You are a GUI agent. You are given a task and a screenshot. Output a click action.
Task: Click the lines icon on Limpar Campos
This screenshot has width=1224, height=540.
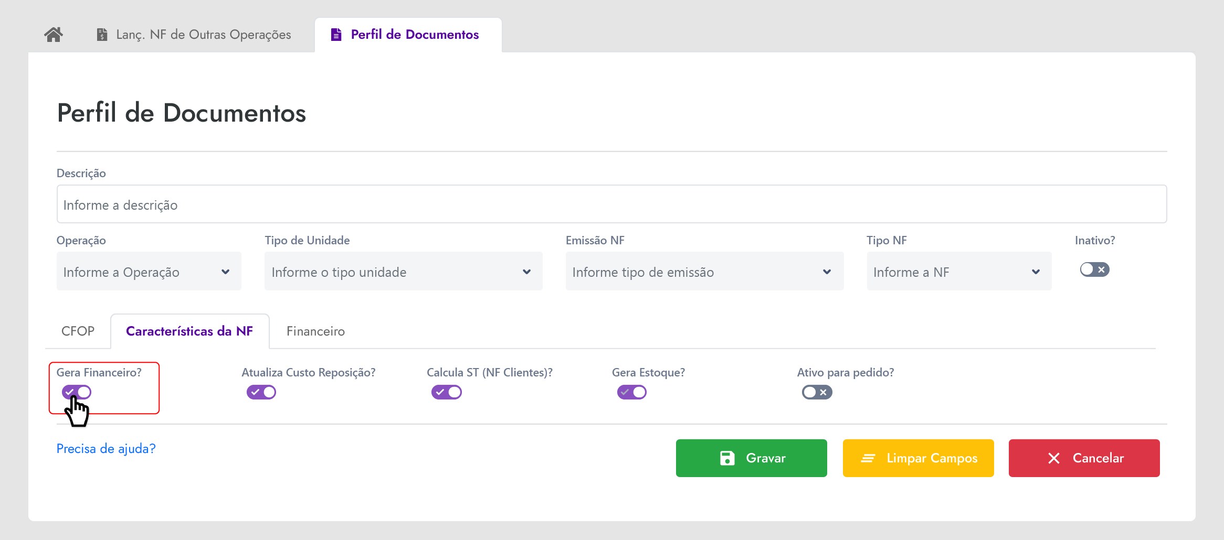click(868, 458)
